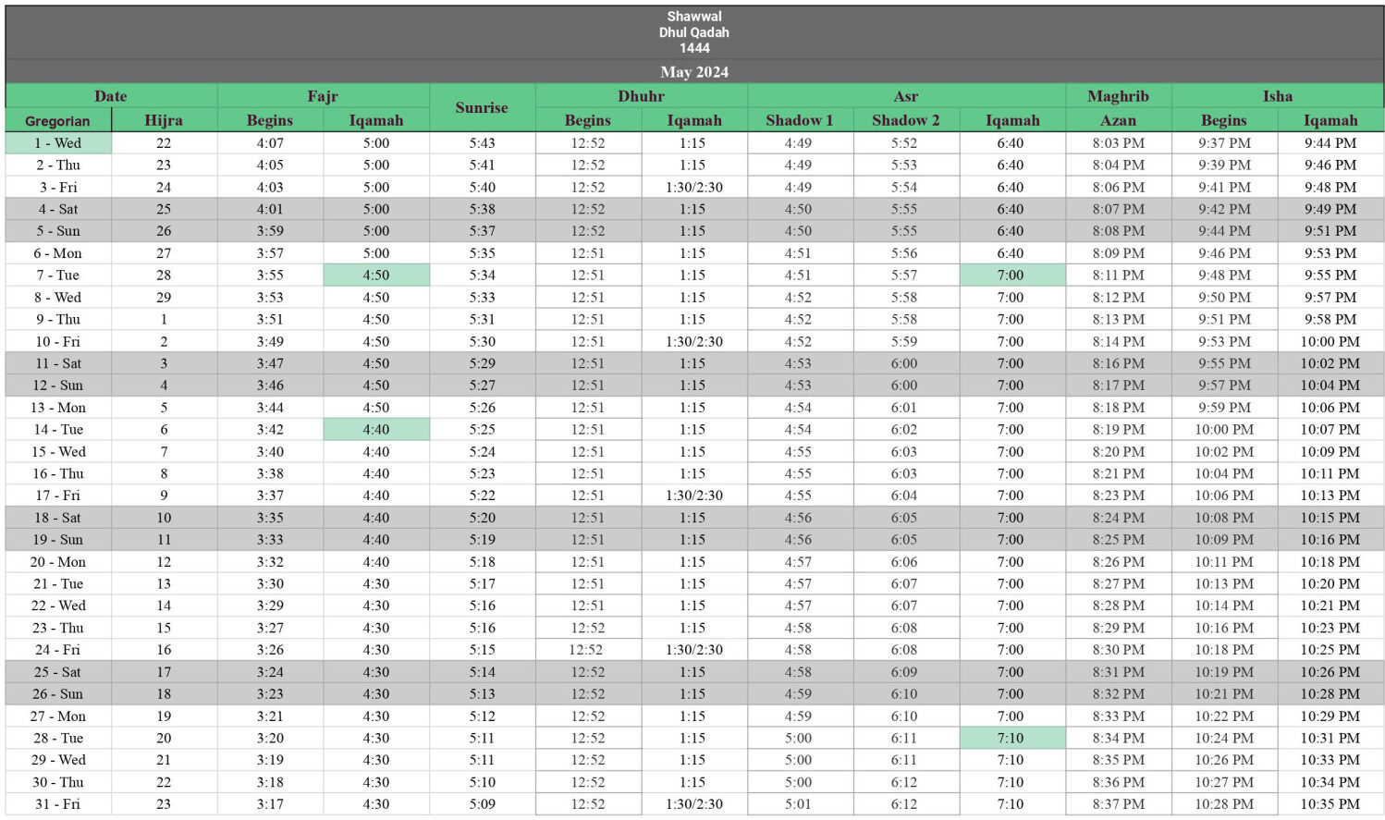Click highlighted Fajr Iqamah 4:50 on 7 - Tue
This screenshot has width=1385, height=820.
pos(376,275)
